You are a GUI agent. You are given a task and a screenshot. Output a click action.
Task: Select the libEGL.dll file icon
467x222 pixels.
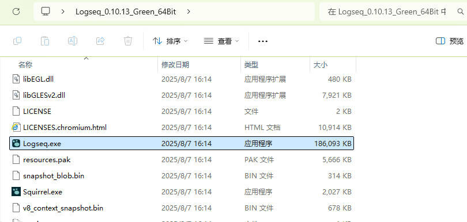[16, 79]
